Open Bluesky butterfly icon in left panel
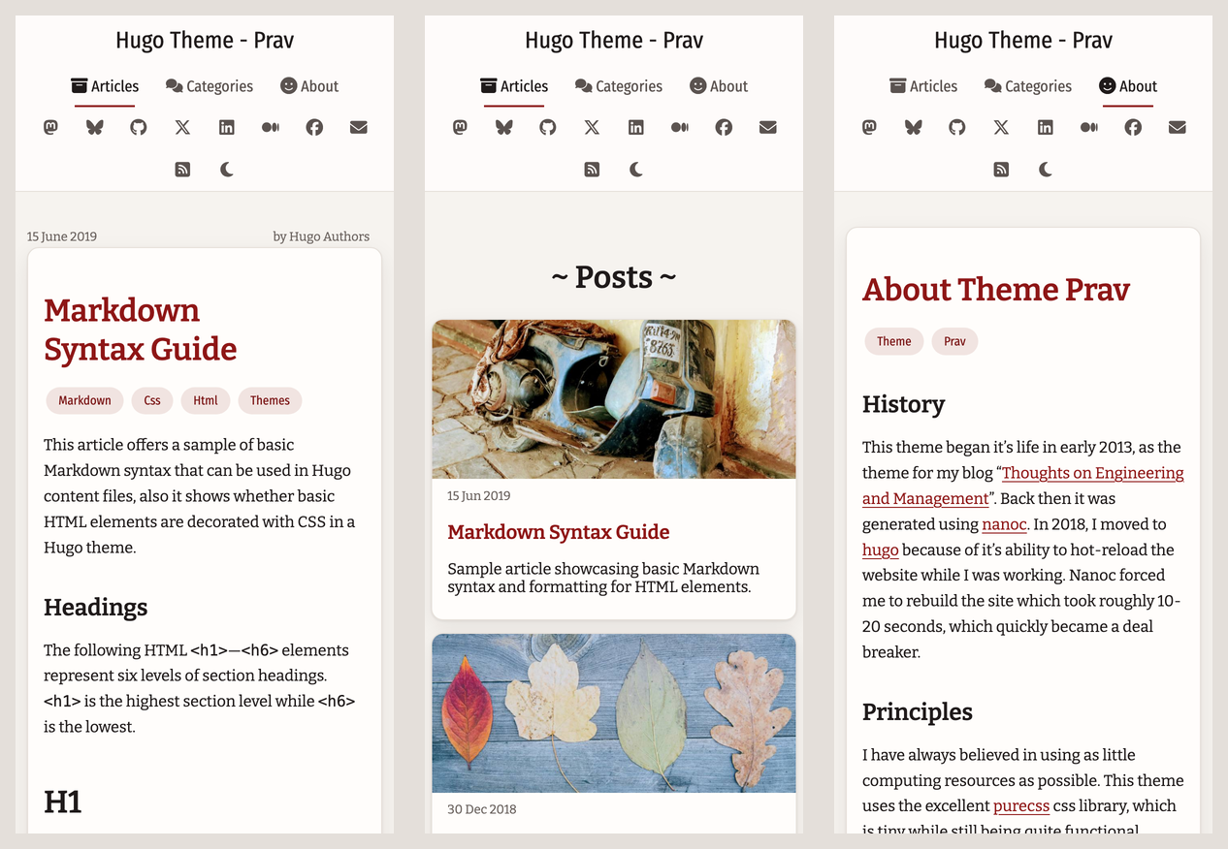Viewport: 1228px width, 849px height. click(94, 127)
